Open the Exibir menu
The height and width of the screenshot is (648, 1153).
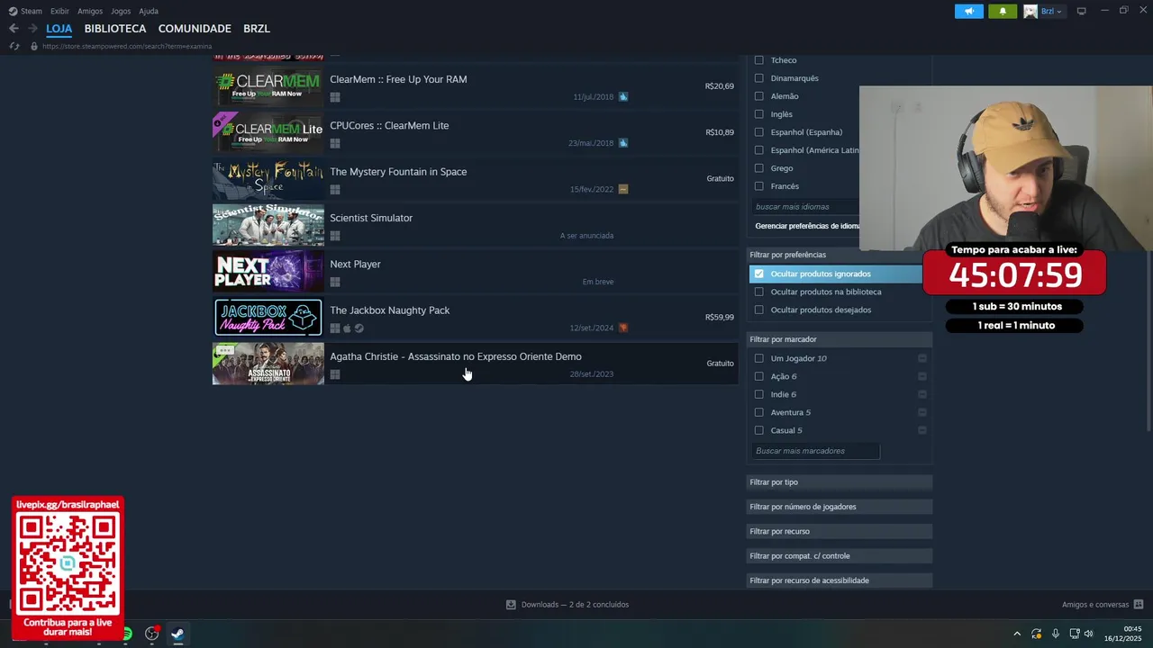tap(59, 11)
